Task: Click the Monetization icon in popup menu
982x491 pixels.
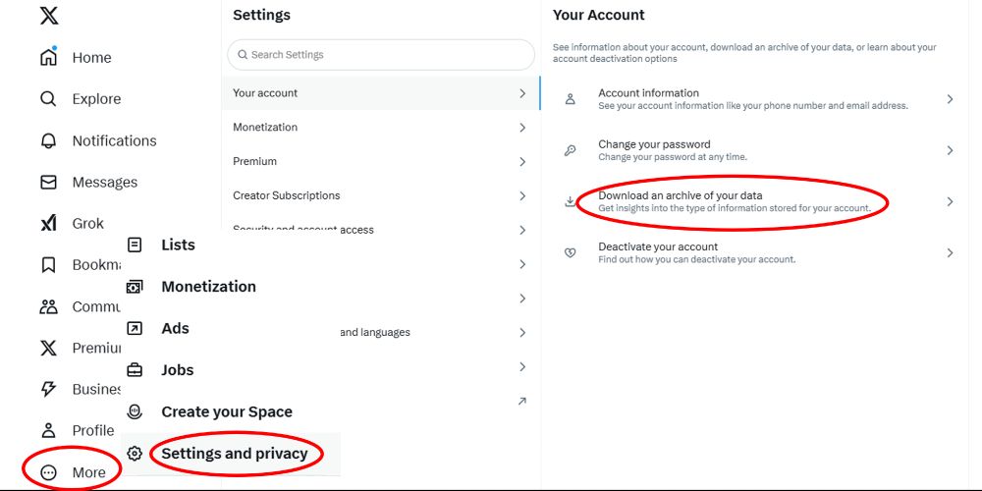Action: 135,287
